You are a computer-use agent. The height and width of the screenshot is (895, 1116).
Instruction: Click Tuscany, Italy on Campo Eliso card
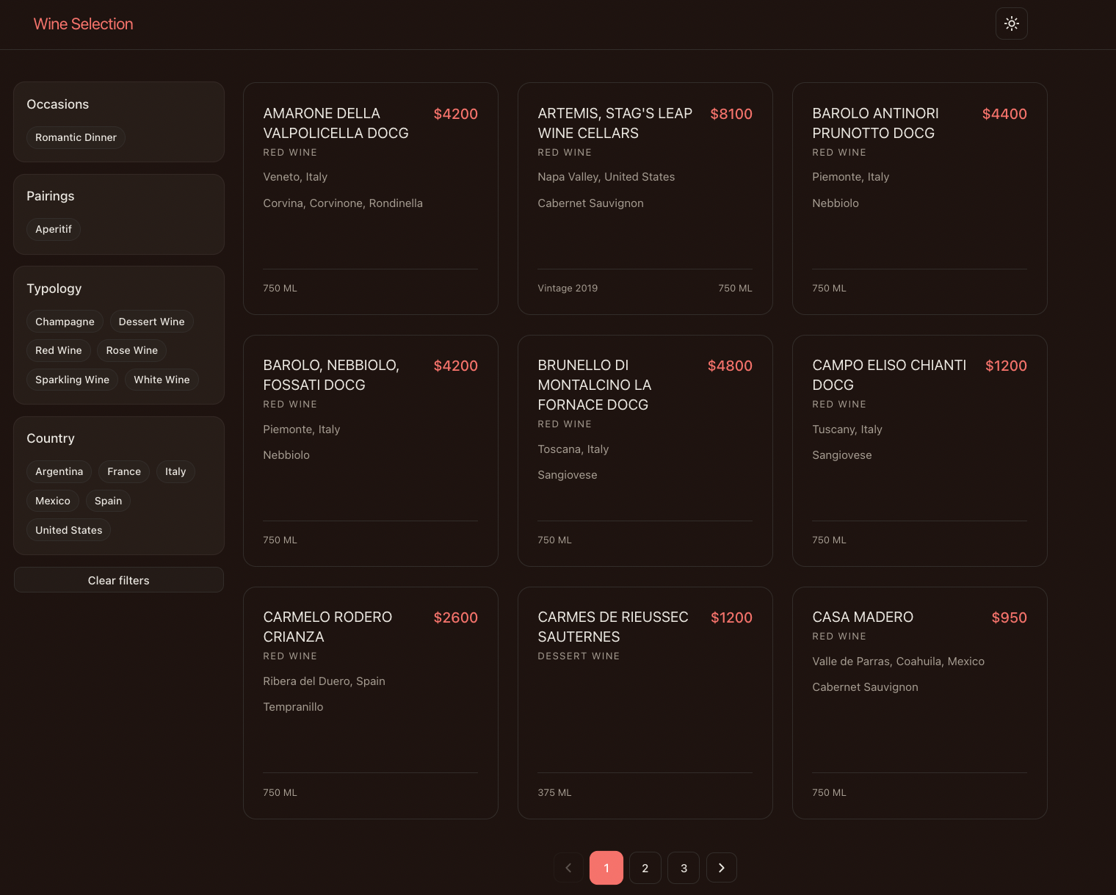click(847, 430)
